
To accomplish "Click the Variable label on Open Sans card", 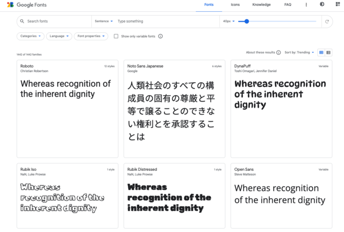I will coord(324,170).
